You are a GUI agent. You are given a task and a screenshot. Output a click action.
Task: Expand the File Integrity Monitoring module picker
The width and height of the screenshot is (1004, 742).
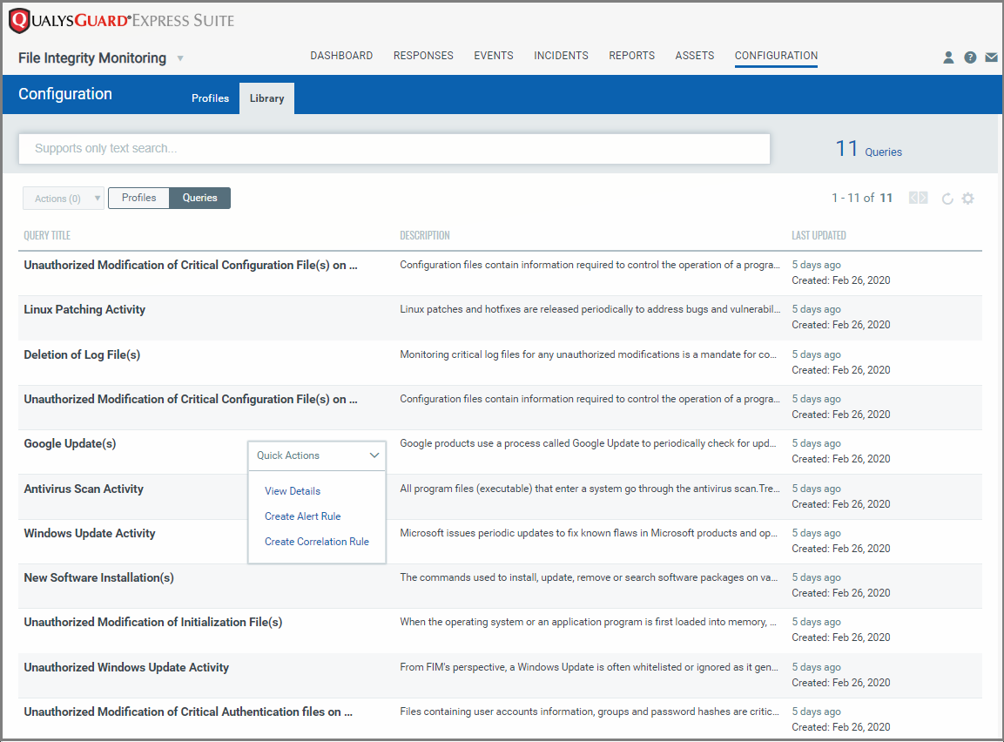[180, 58]
